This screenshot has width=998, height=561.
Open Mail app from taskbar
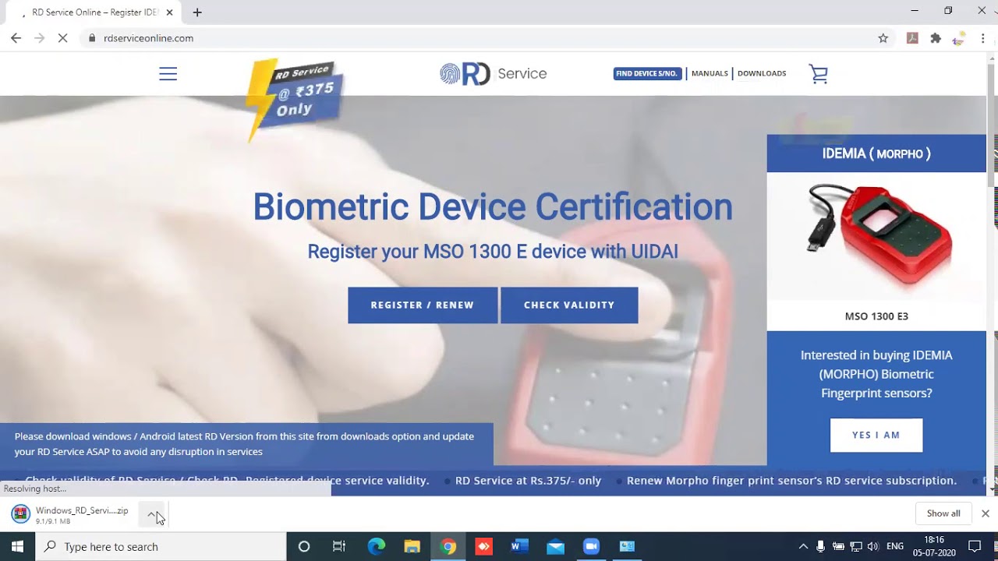555,547
